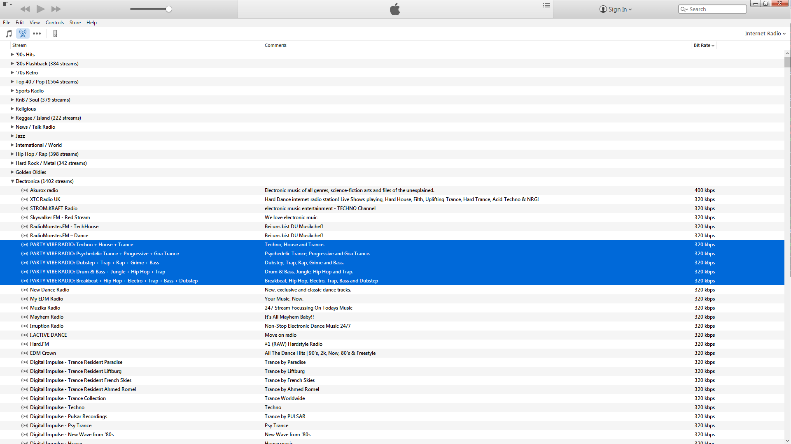Sort by the Comments column header
This screenshot has height=444, width=791.
[x=477, y=45]
